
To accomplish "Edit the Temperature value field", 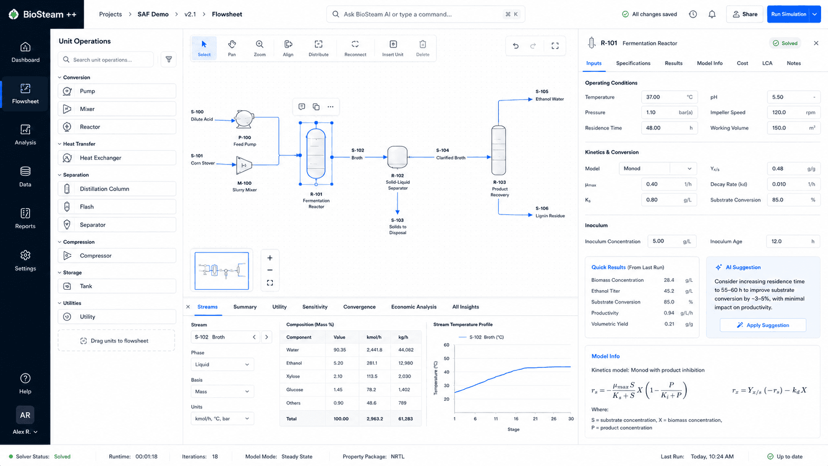I will pos(669,97).
